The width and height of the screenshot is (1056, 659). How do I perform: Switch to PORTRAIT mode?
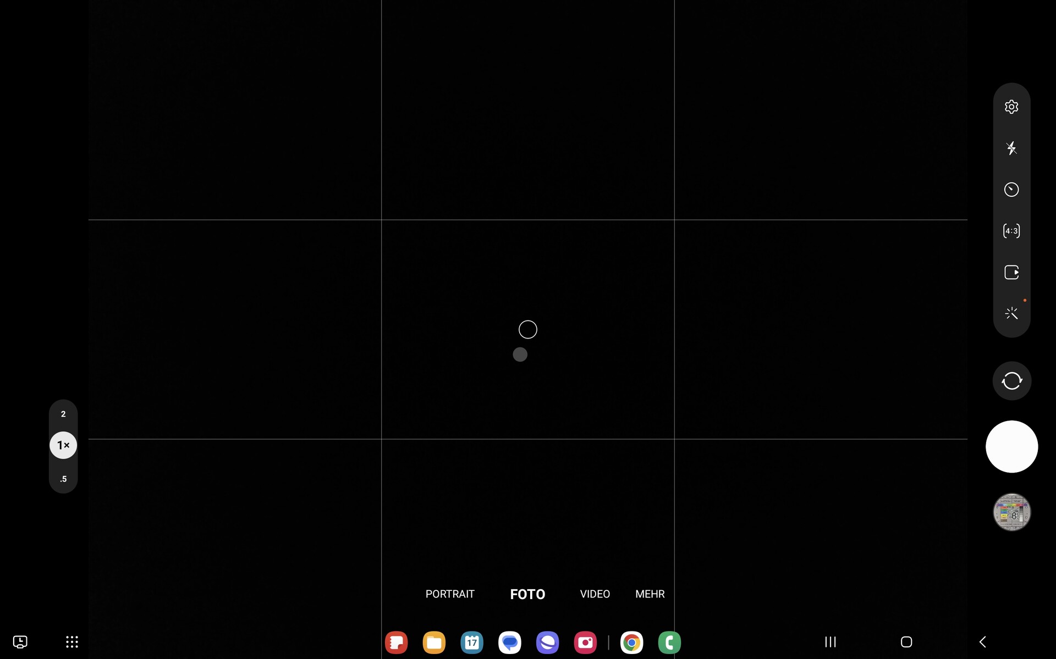point(449,594)
